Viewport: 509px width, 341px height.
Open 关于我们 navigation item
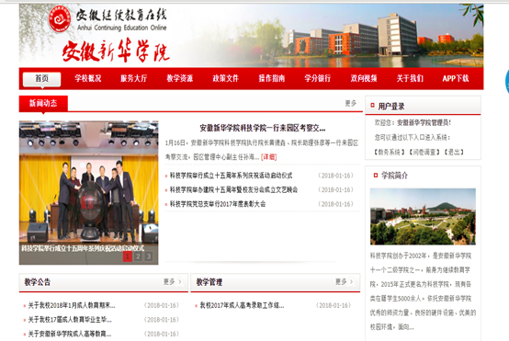coord(410,78)
